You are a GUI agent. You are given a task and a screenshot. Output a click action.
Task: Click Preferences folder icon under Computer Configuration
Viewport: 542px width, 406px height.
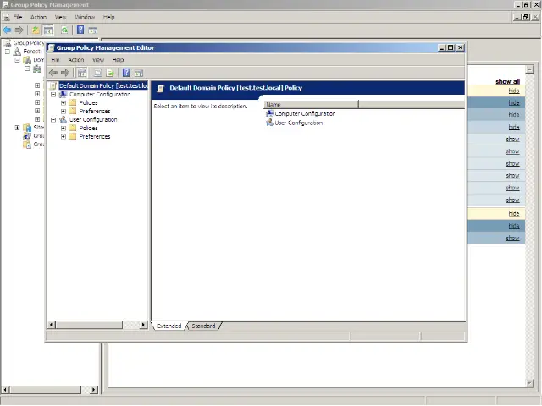click(73, 111)
